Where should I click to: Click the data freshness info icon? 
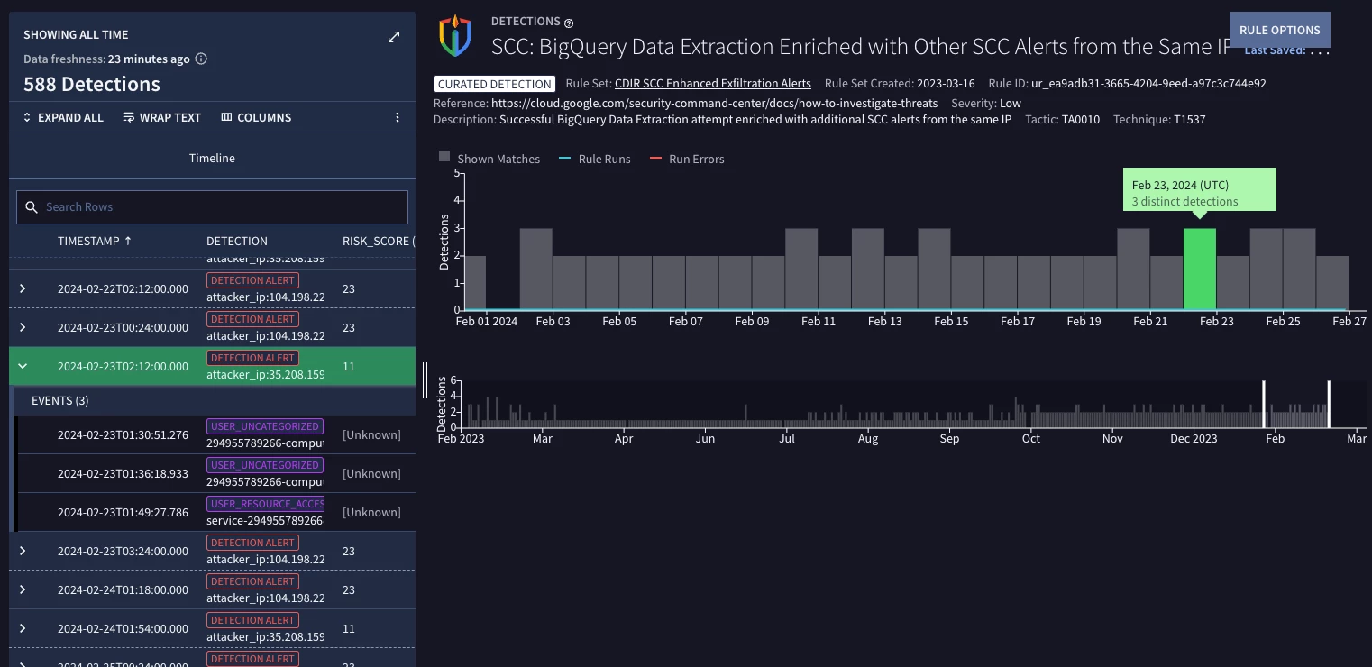click(201, 59)
